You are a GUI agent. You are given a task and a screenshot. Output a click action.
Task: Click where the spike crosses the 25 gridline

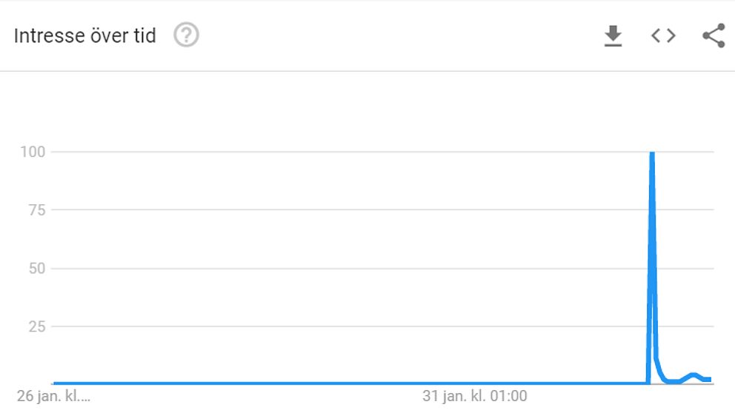(x=652, y=326)
